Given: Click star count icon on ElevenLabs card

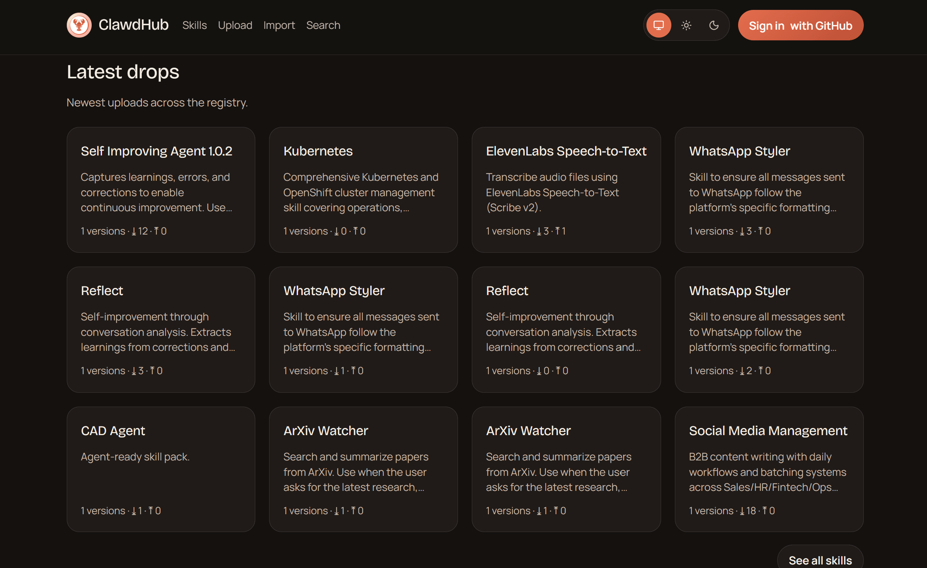Looking at the screenshot, I should tap(558, 231).
